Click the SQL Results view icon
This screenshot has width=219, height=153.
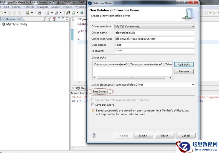[73, 88]
